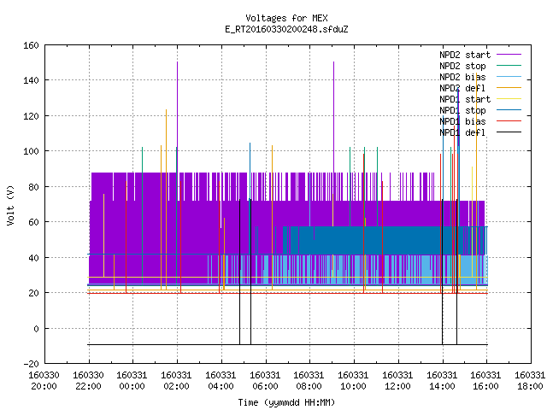The image size is (547, 410).
Task: Click the 120 y-axis tick value
Action: tap(31, 116)
